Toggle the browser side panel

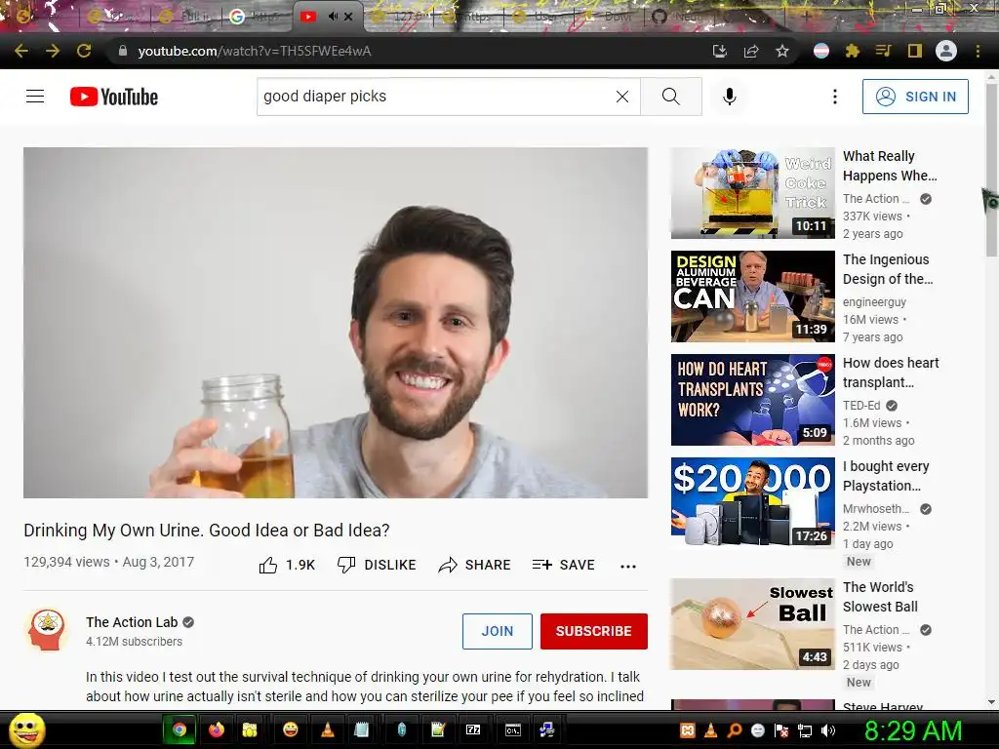coord(915,51)
